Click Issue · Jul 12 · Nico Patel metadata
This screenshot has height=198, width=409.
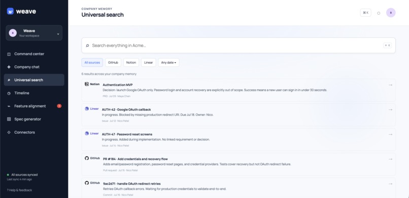click(115, 121)
